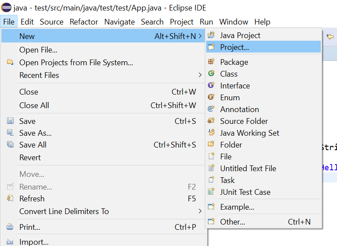The height and width of the screenshot is (246, 337).
Task: Select Untitled Text File entry
Action: click(x=263, y=169)
